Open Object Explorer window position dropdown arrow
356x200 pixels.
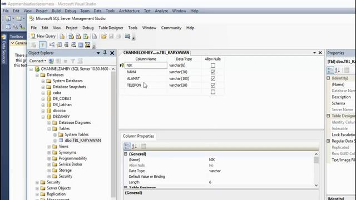tap(98, 53)
